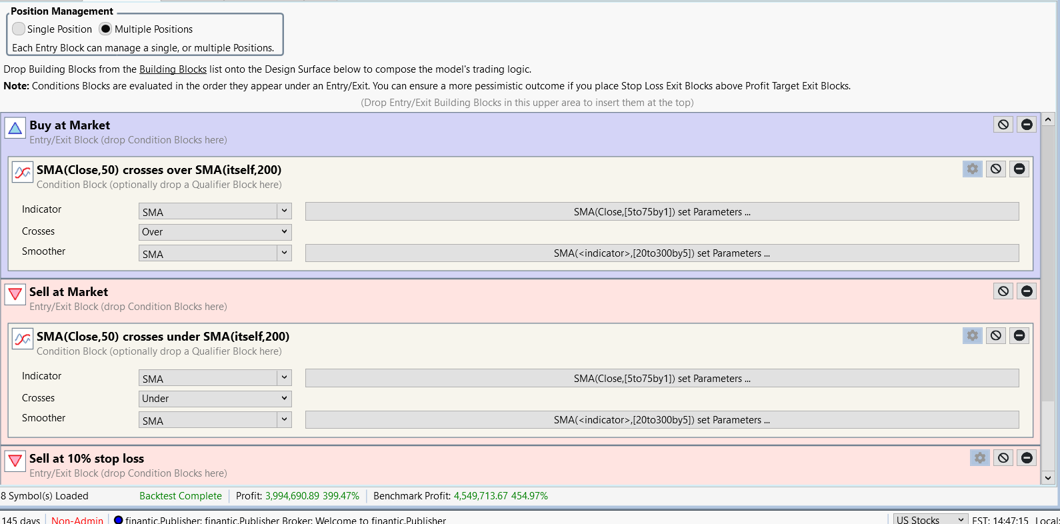Image resolution: width=1060 pixels, height=524 pixels.
Task: Disable the Sell at 10% stop loss block
Action: pyautogui.click(x=1003, y=458)
